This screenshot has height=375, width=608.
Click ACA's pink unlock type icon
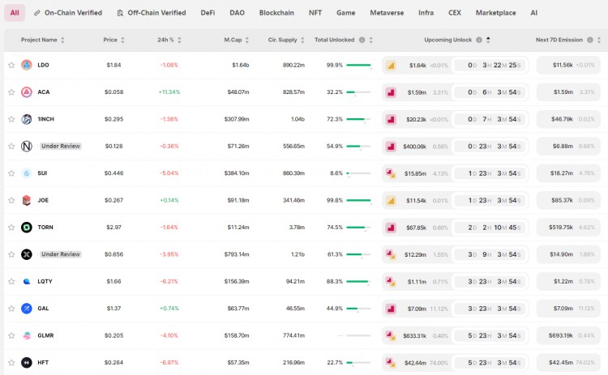[x=391, y=92]
